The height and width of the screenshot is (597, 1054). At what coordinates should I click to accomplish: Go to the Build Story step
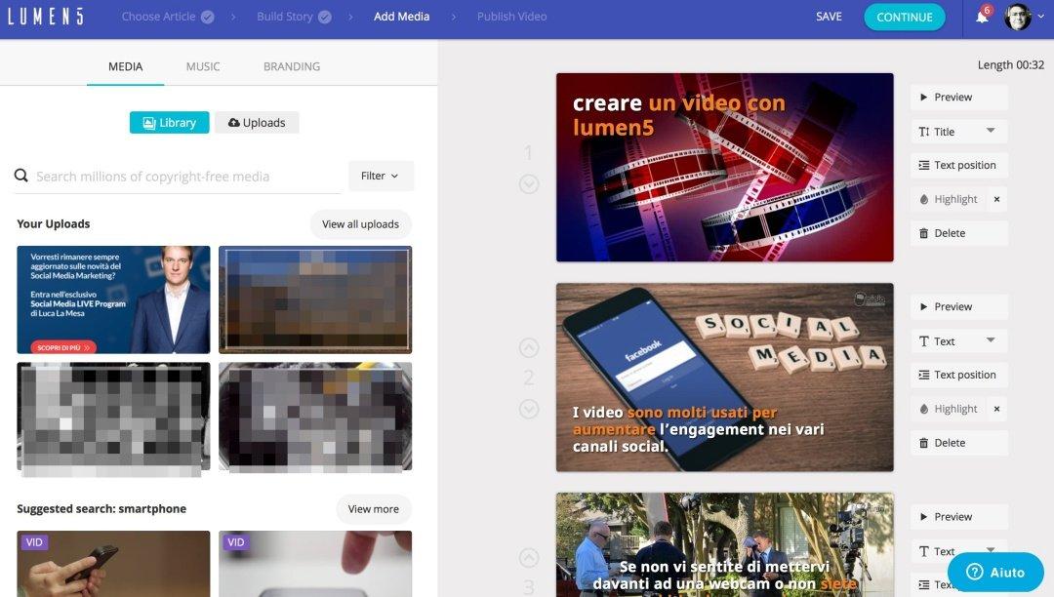pos(294,17)
